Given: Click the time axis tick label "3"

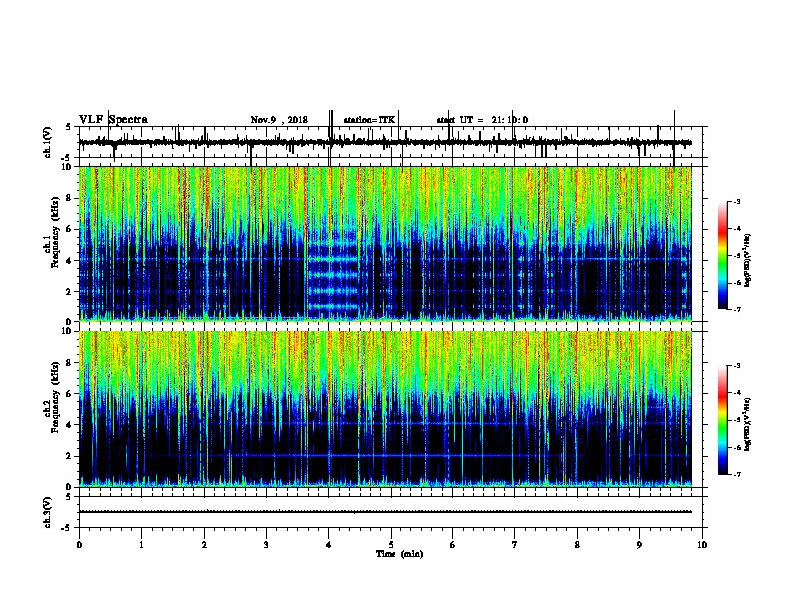Looking at the screenshot, I should (x=266, y=545).
